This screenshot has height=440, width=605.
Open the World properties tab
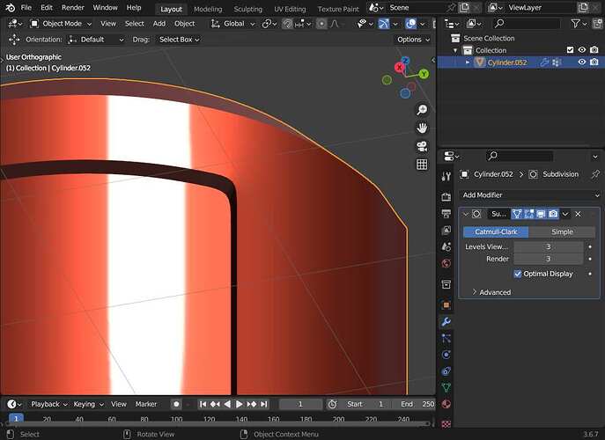[x=446, y=263]
